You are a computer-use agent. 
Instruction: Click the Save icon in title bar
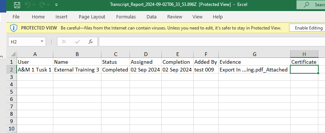click(x=17, y=5)
